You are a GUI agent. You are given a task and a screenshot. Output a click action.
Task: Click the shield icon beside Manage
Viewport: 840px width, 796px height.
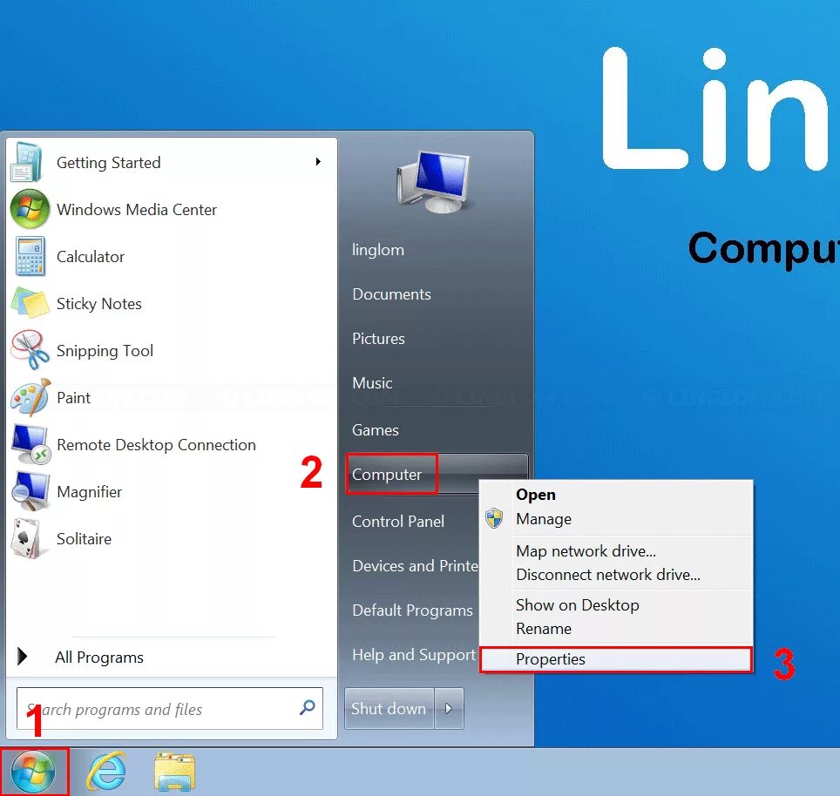494,518
